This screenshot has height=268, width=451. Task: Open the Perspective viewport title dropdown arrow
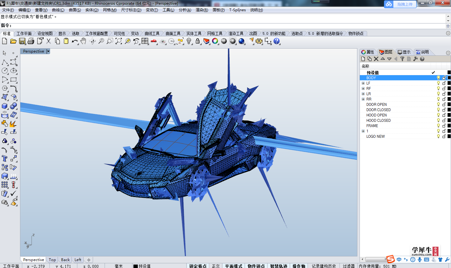[x=48, y=51]
